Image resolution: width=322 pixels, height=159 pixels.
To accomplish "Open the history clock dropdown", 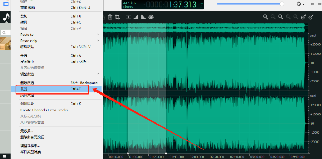I will point(300,4).
